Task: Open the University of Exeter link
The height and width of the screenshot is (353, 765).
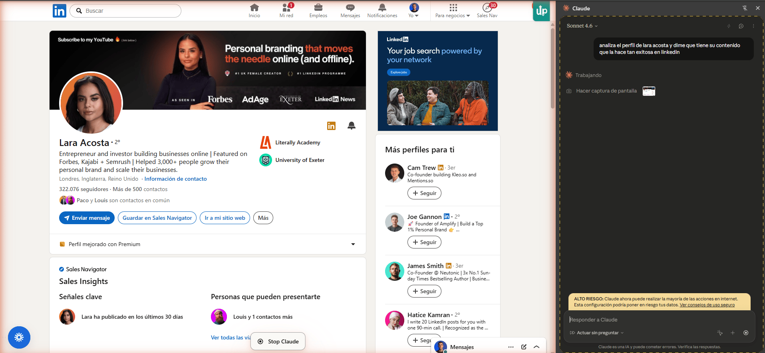Action: [x=300, y=160]
